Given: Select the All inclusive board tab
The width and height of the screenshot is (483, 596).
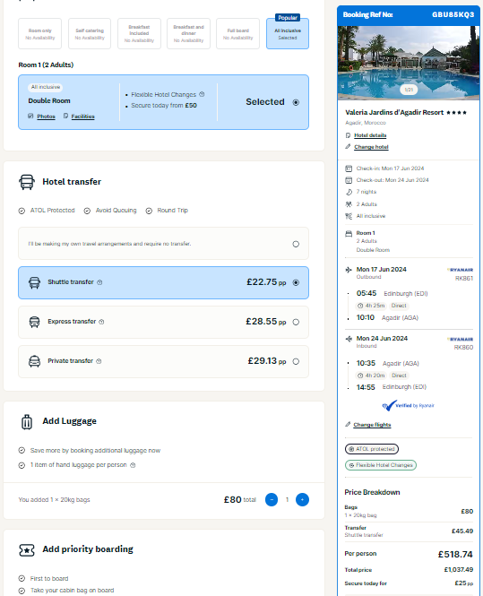Looking at the screenshot, I should tap(288, 34).
